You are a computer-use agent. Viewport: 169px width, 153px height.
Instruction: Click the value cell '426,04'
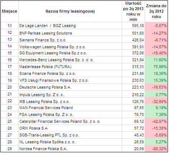pos(133,39)
